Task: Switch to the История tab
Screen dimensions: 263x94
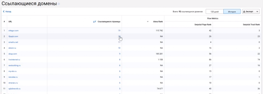Action: coord(232,11)
